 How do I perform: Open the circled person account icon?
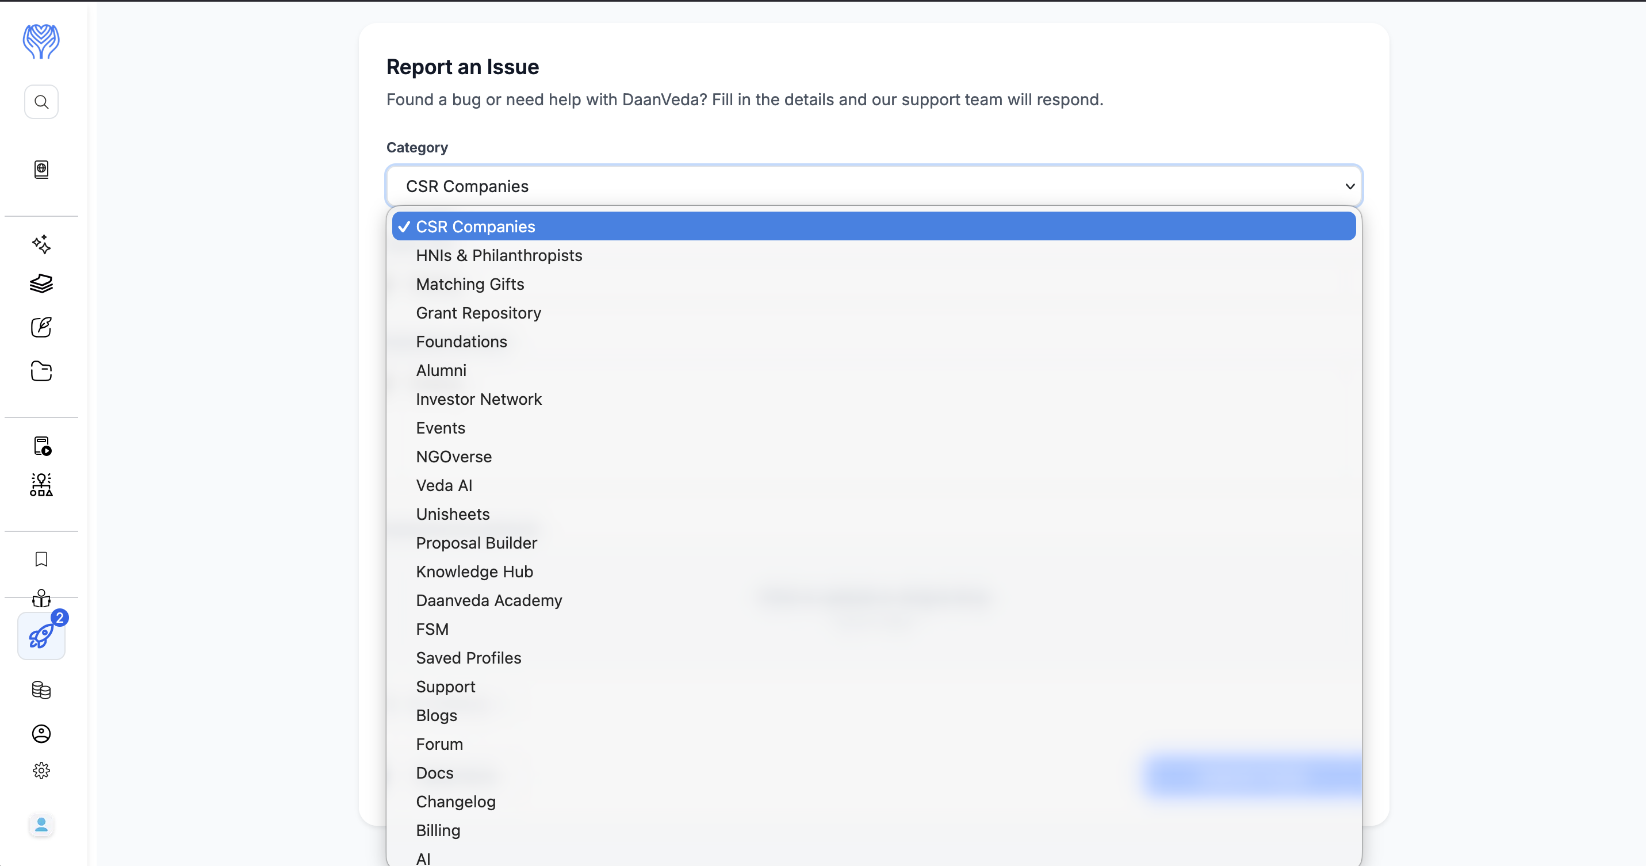41,734
